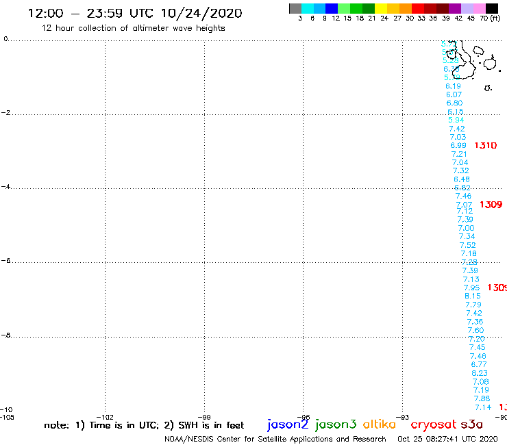Select the -93 longitude axis label

coord(403,417)
